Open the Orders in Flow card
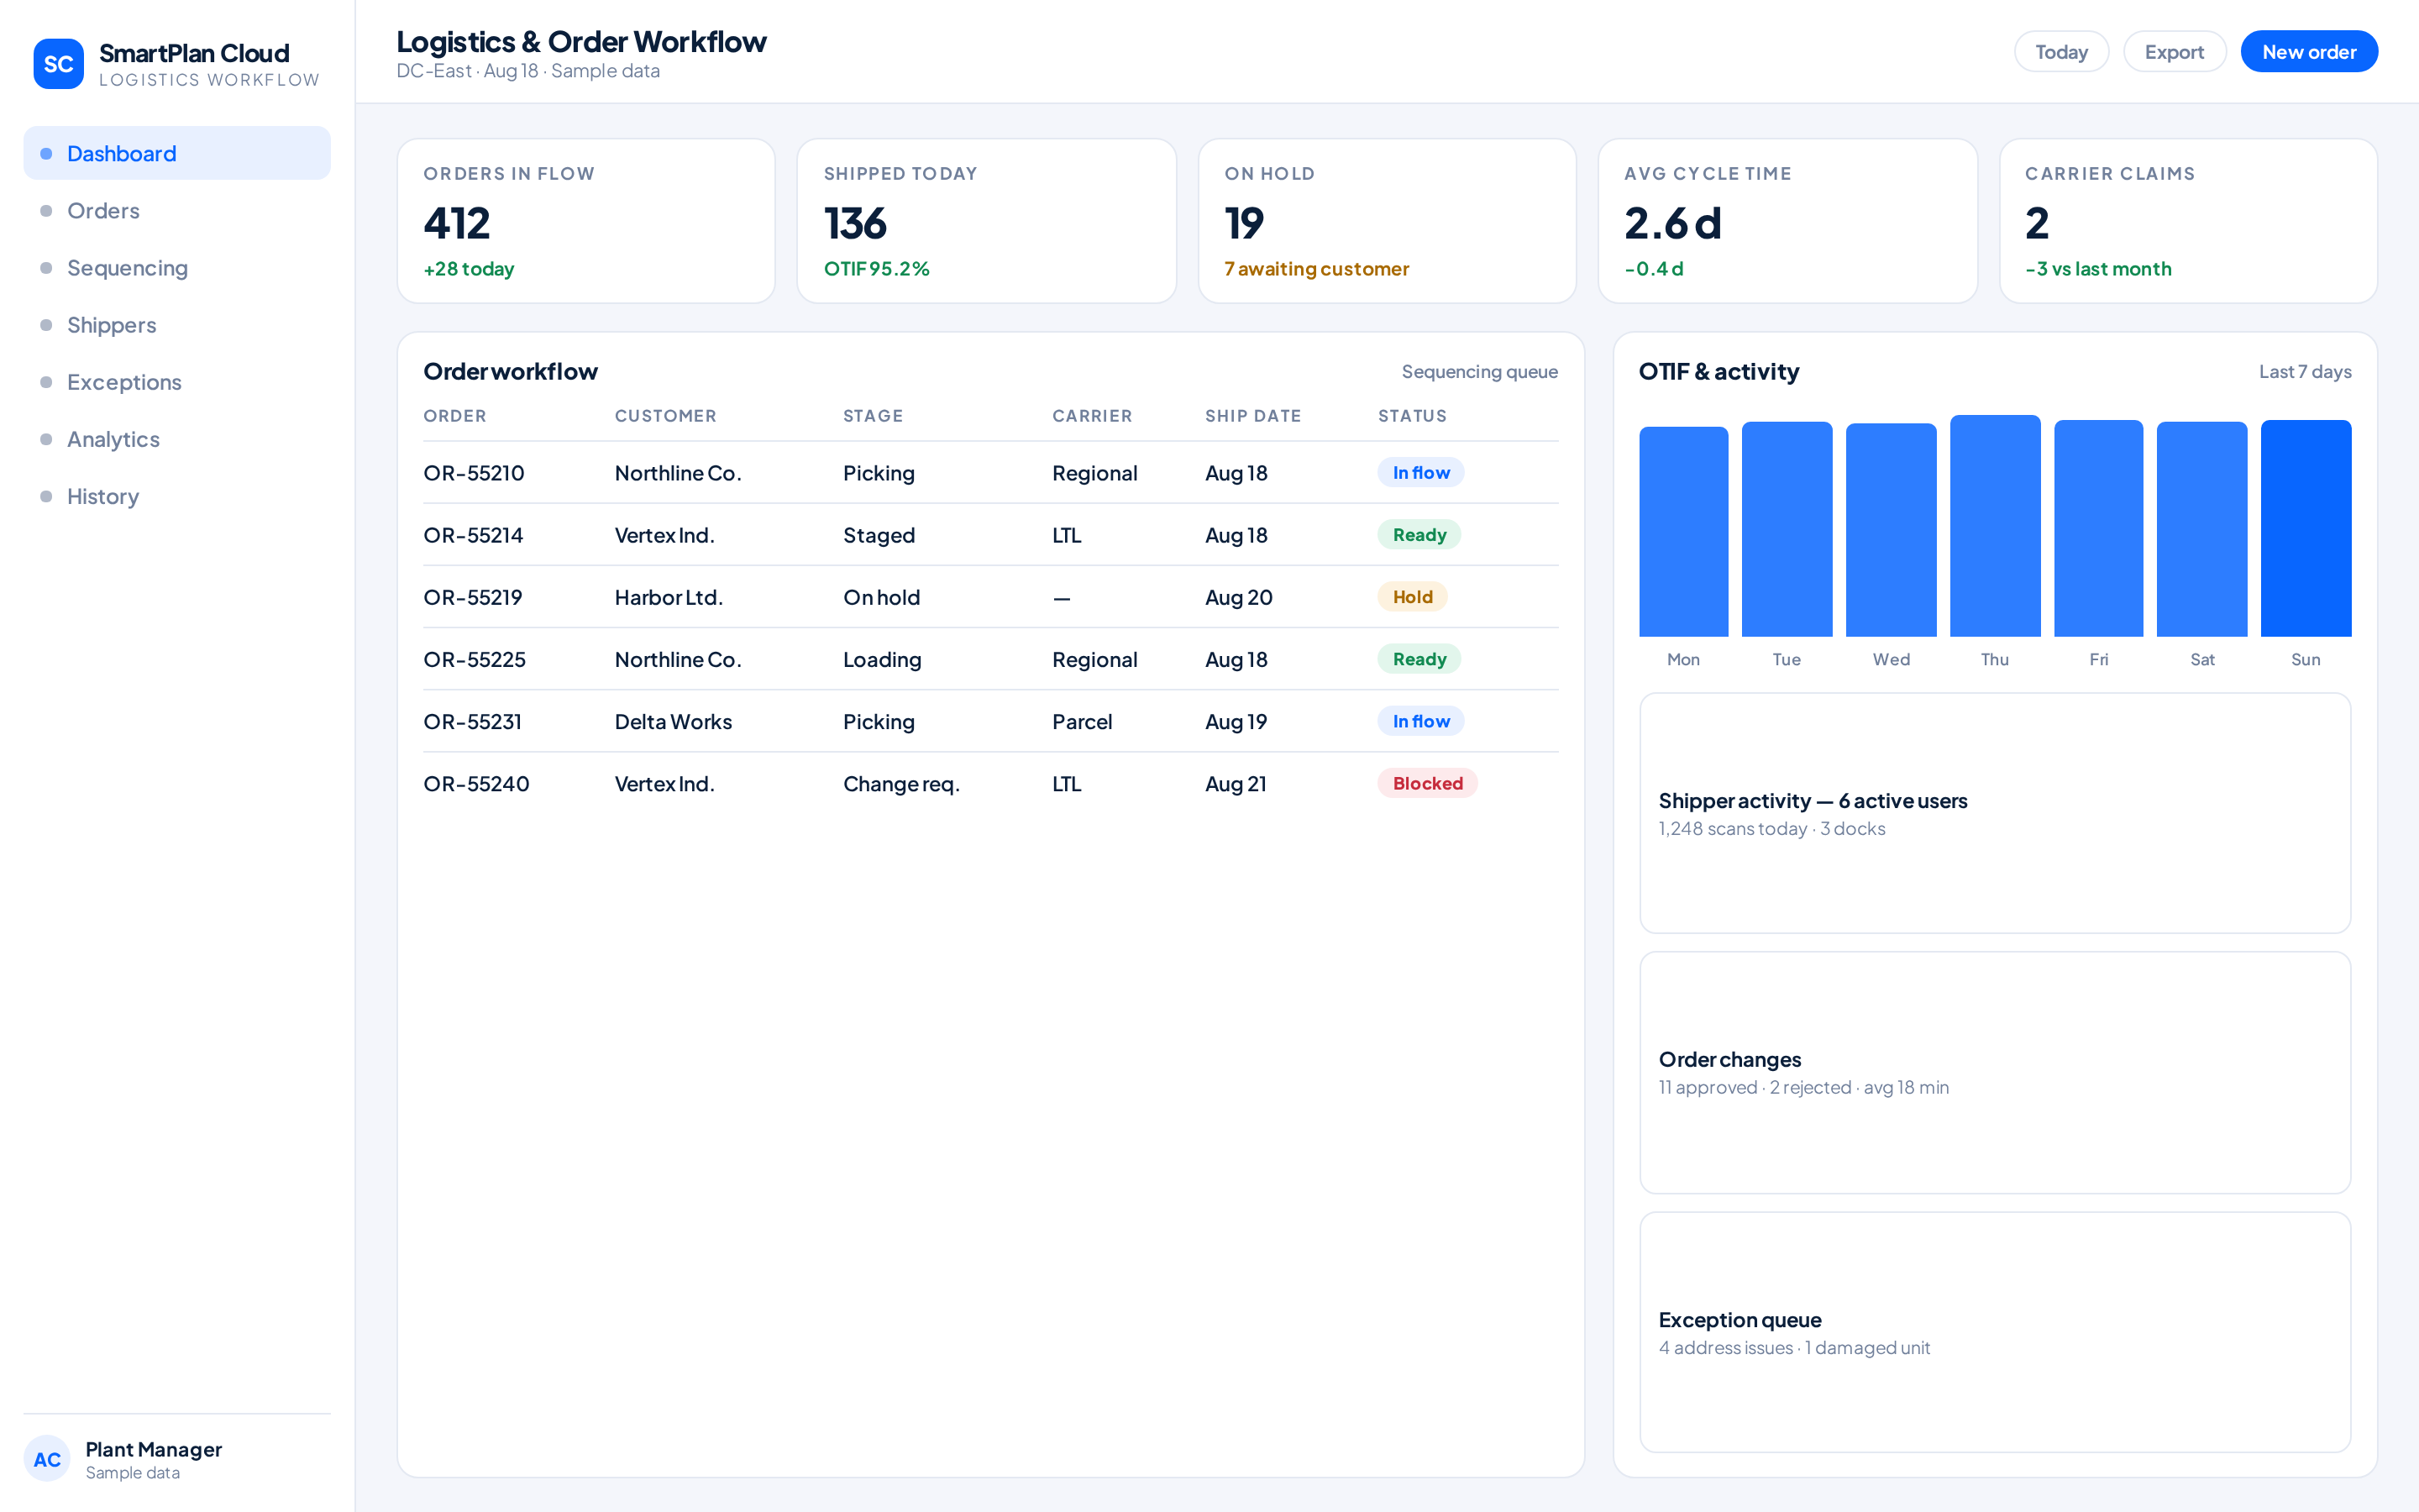The height and width of the screenshot is (1512, 2419). [x=585, y=221]
